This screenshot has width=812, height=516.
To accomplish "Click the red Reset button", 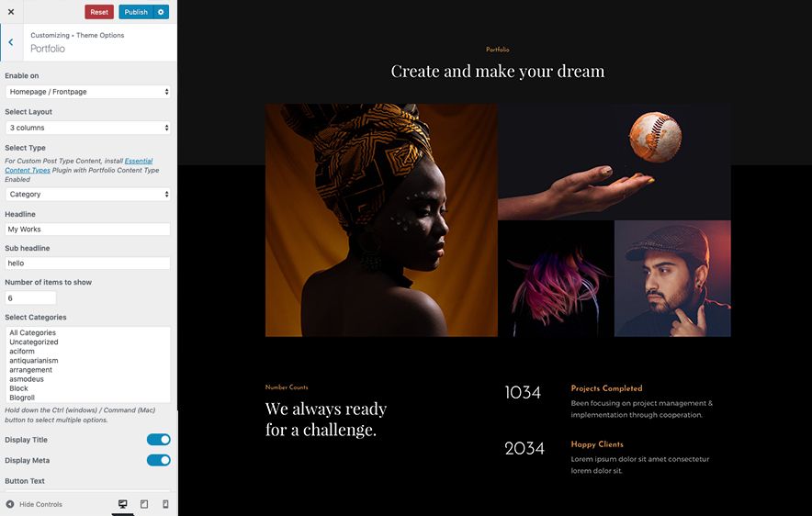I will 99,12.
